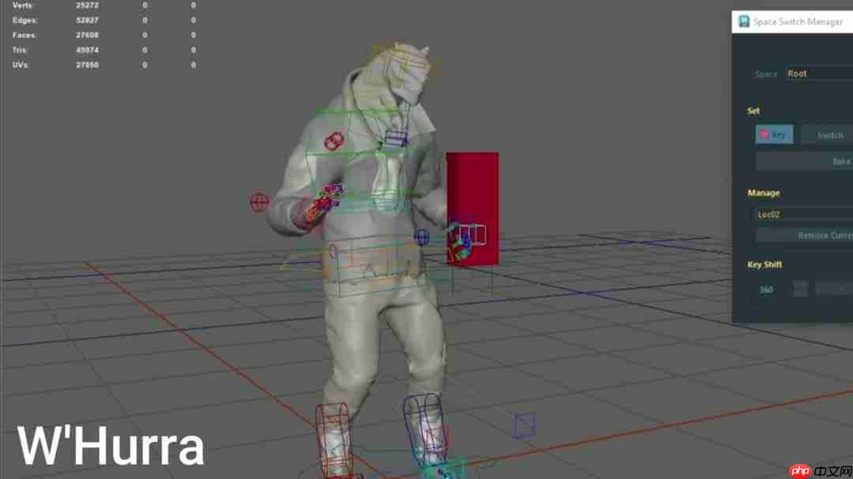Click the Remove Current button
The image size is (853, 479).
805,235
